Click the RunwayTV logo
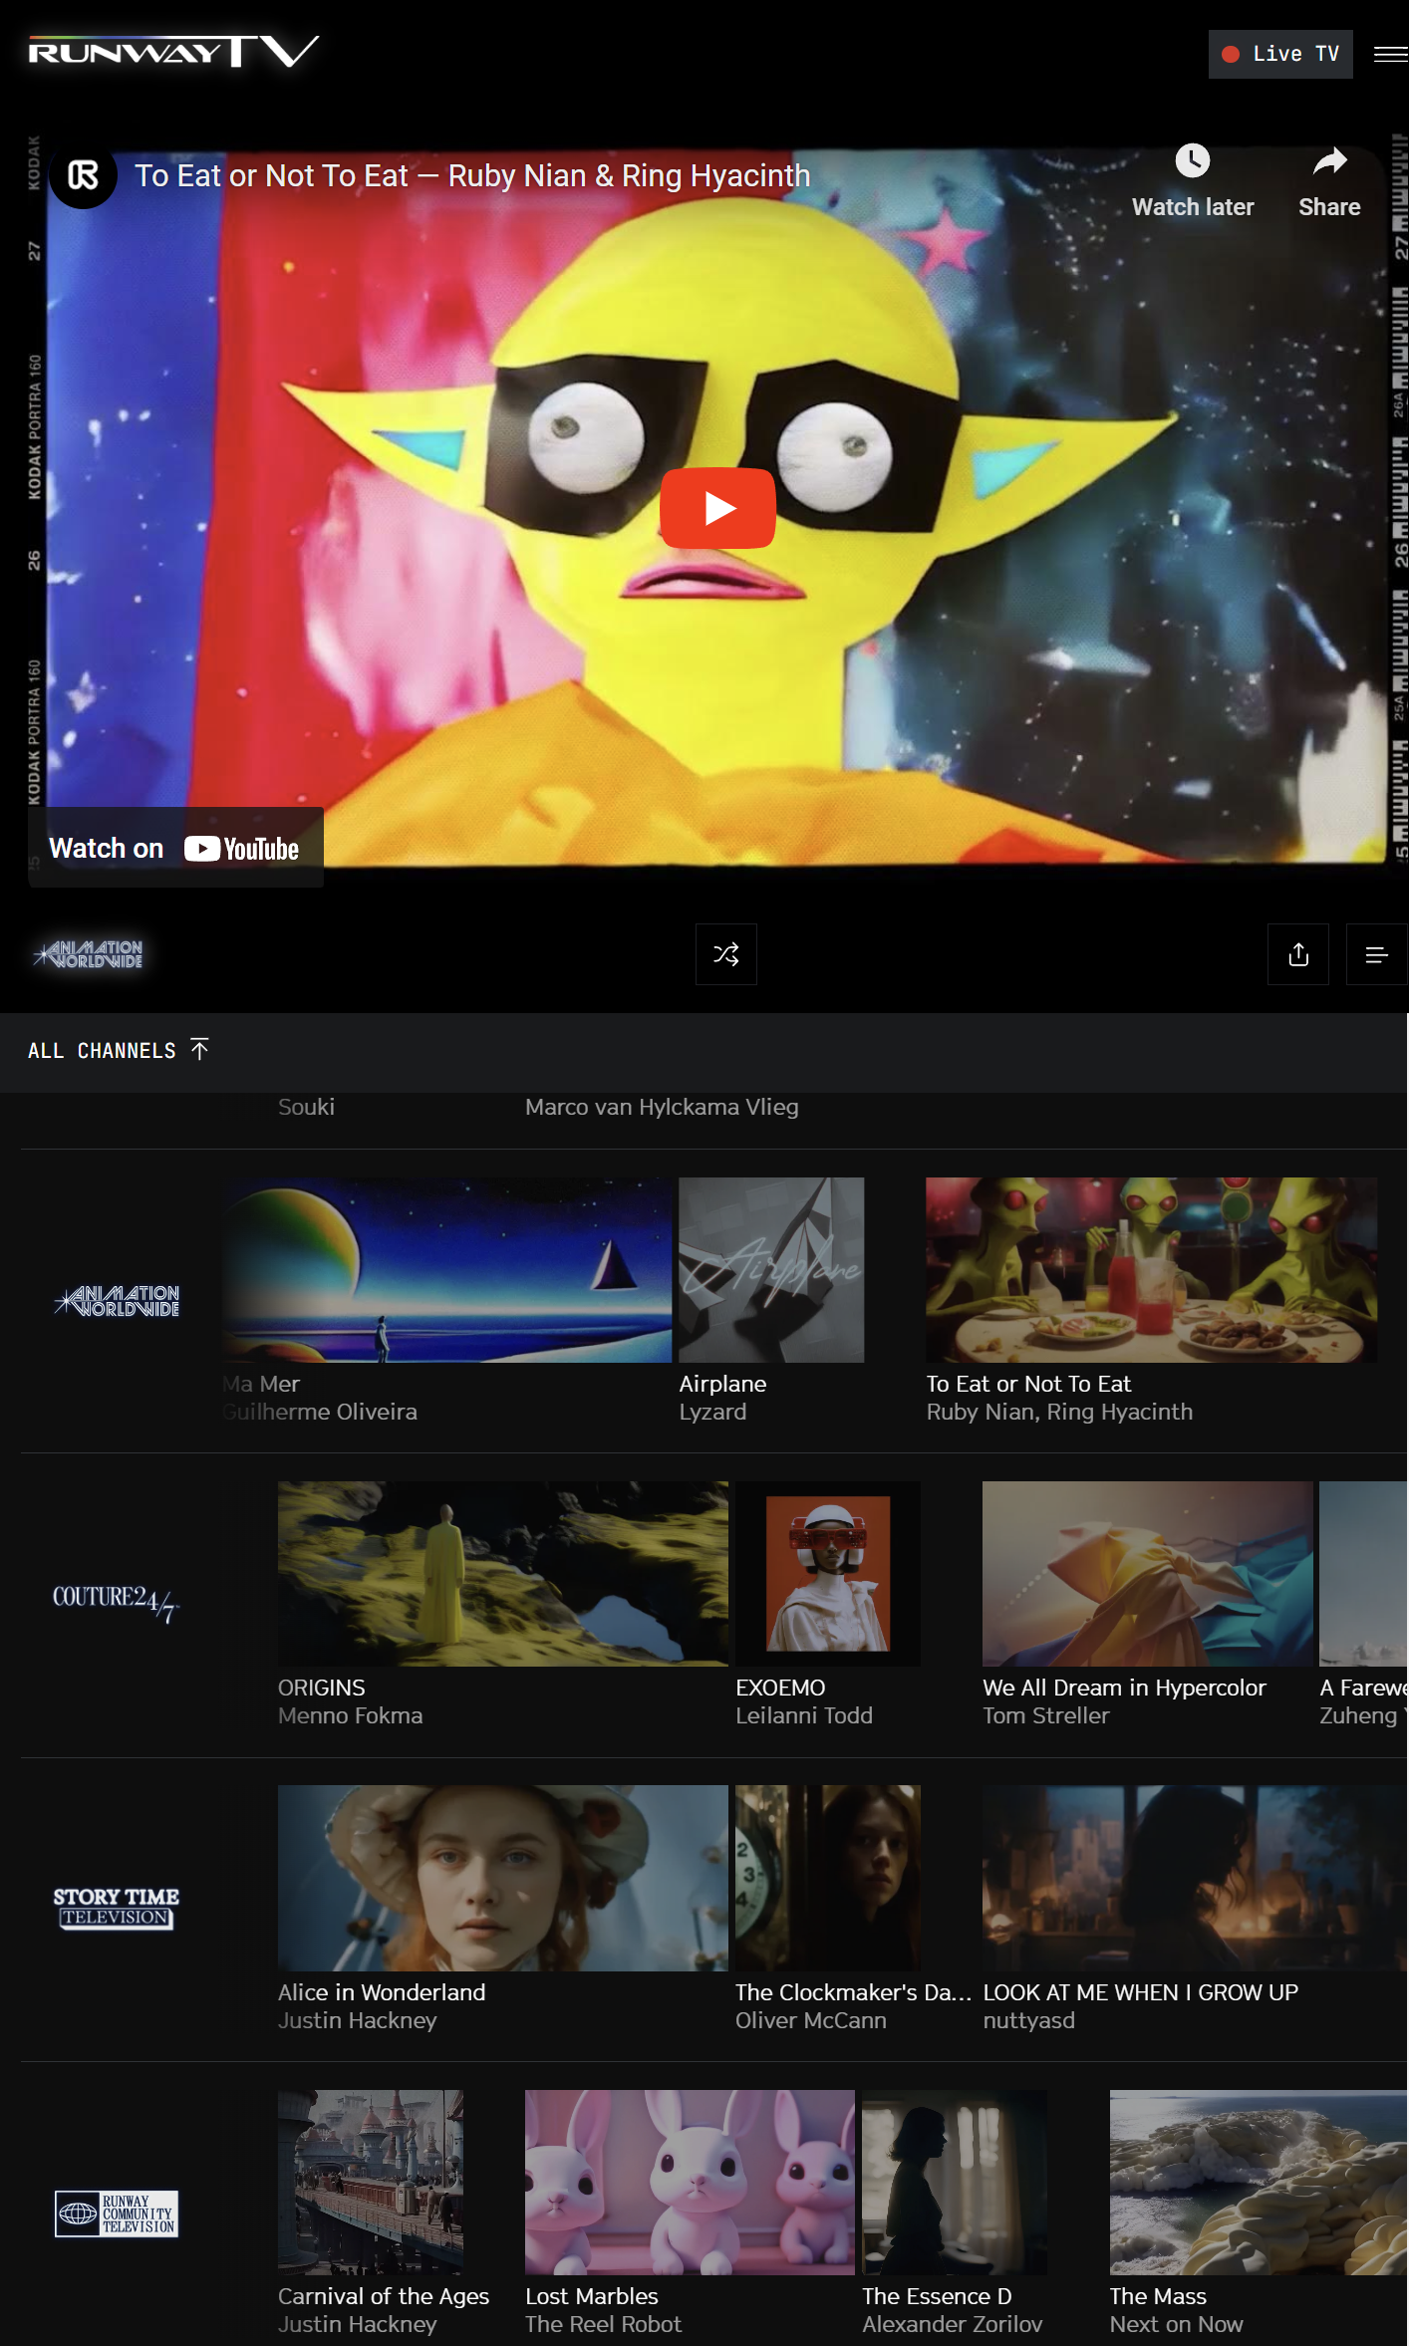This screenshot has height=2346, width=1409. [173, 52]
